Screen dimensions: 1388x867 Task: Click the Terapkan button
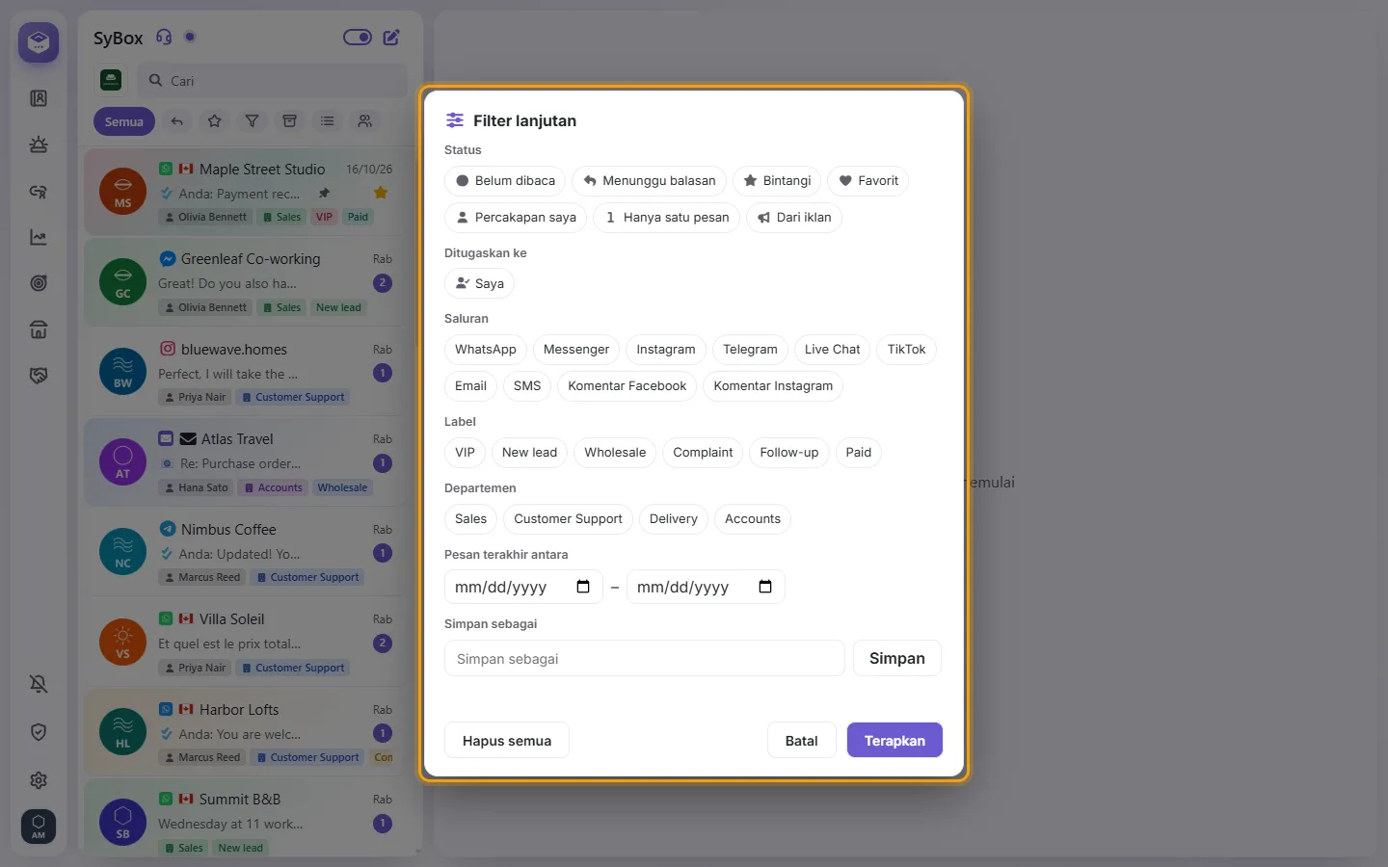click(x=894, y=740)
